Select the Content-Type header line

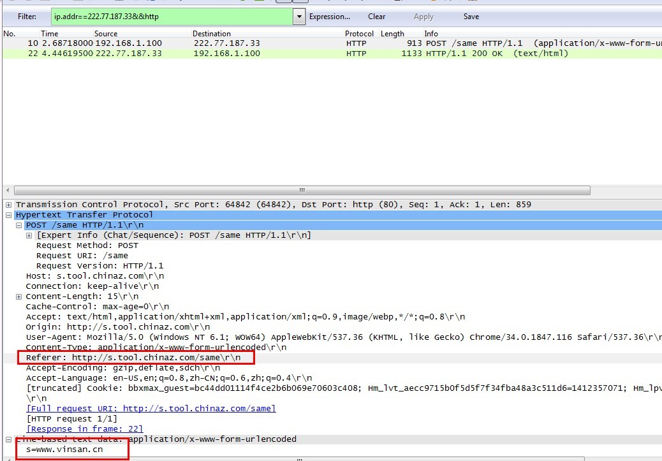(156, 348)
